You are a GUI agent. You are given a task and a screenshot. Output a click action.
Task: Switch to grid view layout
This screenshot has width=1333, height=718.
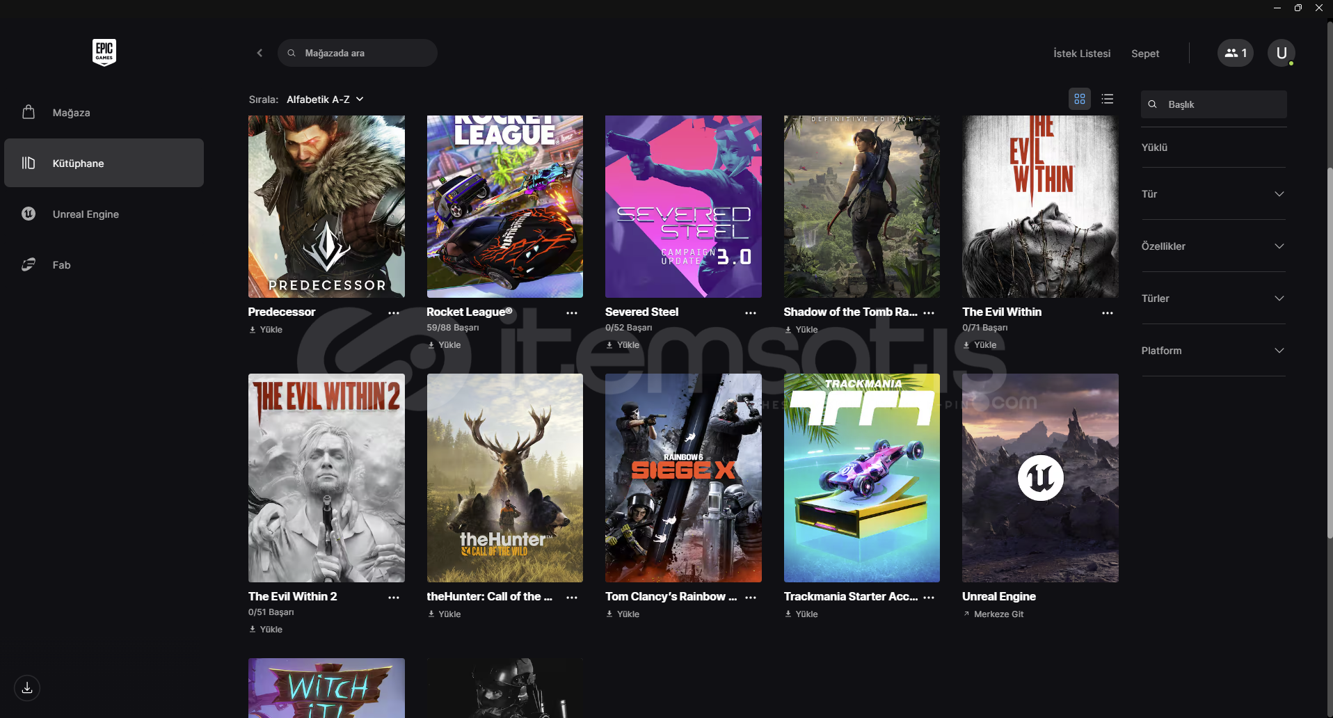pos(1080,99)
